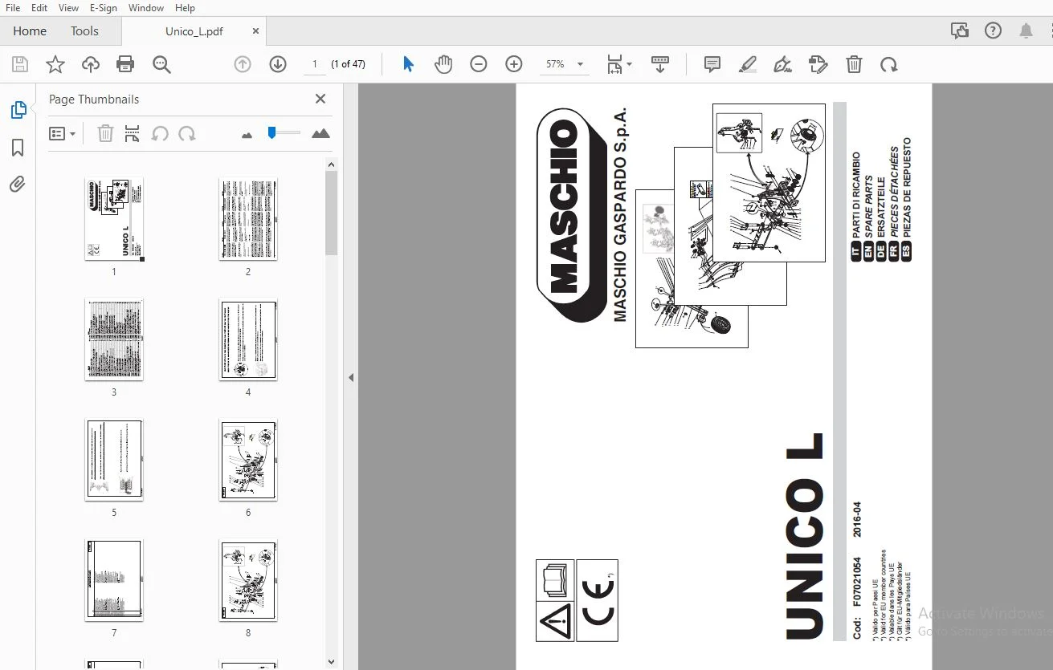Close the Unico_L.pdf tab
Viewport: 1053px width, 670px height.
[256, 31]
